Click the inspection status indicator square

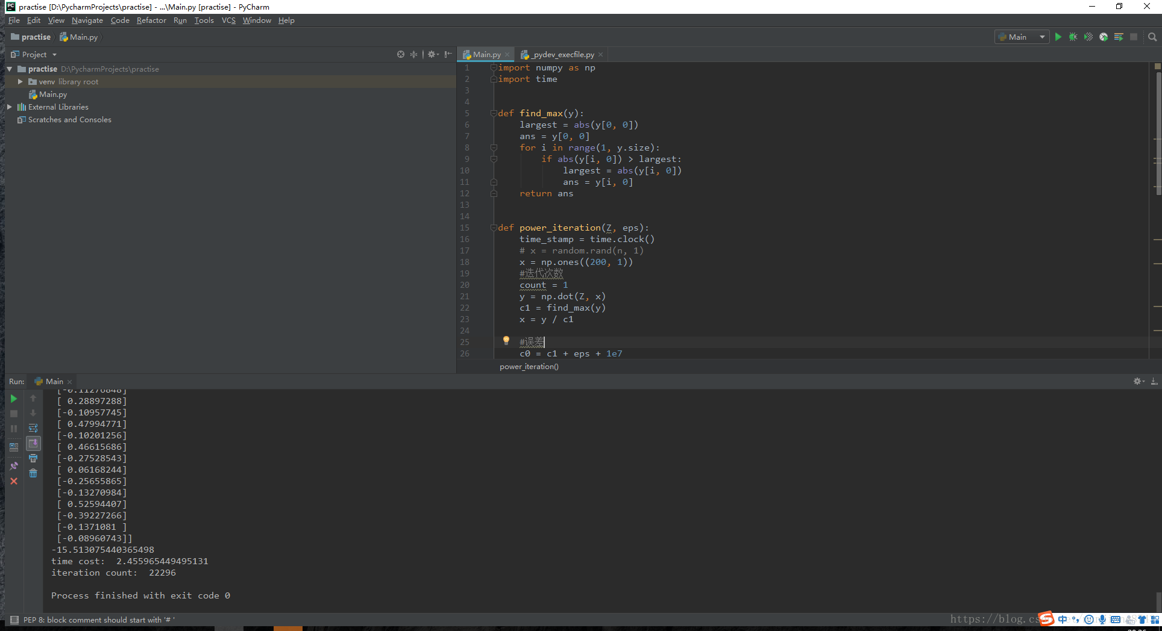click(x=1157, y=66)
